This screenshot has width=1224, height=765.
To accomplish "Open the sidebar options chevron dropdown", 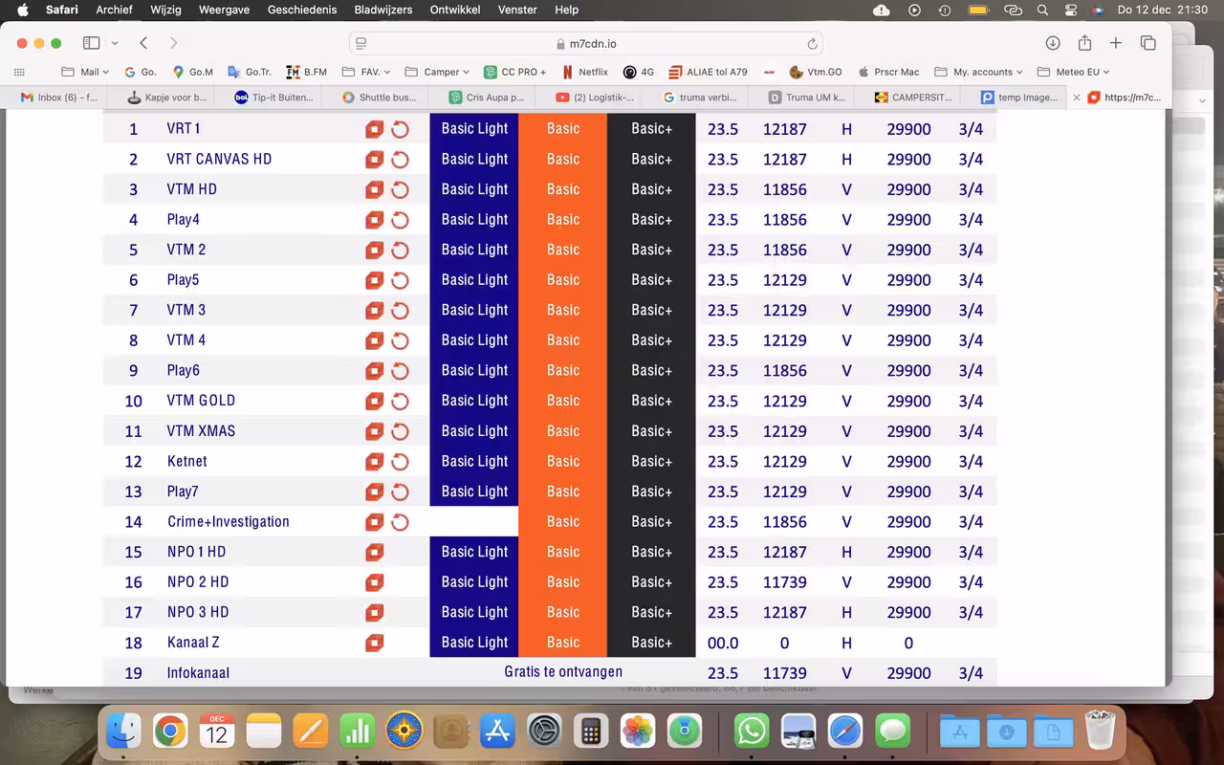I will (115, 43).
